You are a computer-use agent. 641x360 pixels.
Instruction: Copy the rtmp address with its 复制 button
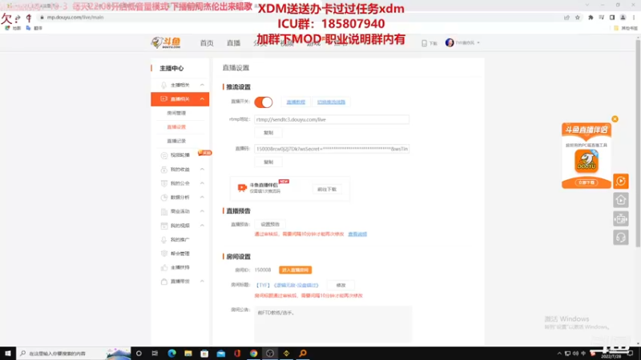[x=268, y=133]
